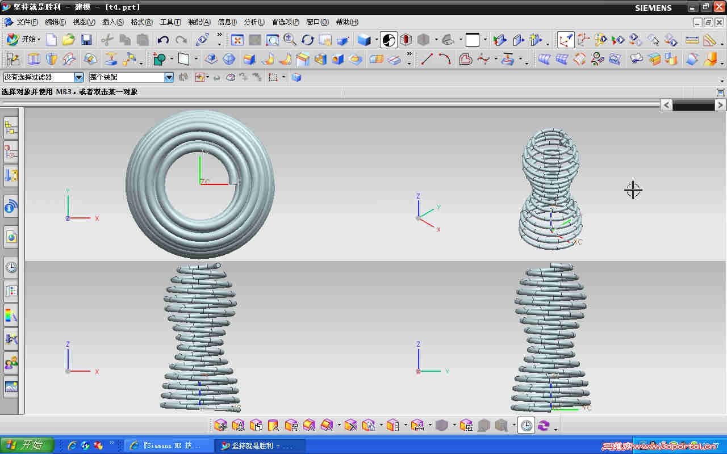Select the Zoom in/out magnifier tool

[290, 40]
